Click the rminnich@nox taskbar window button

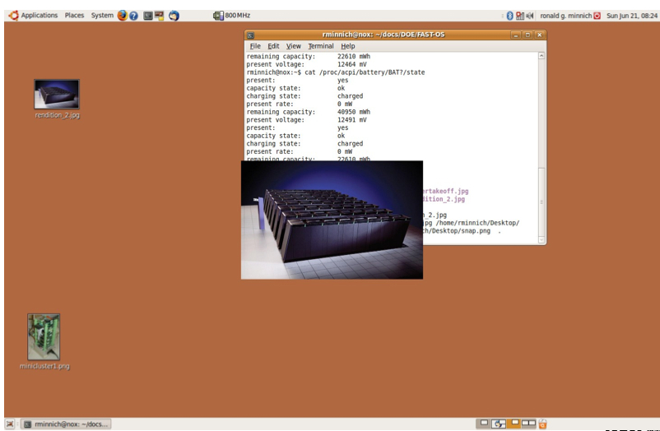pos(67,424)
